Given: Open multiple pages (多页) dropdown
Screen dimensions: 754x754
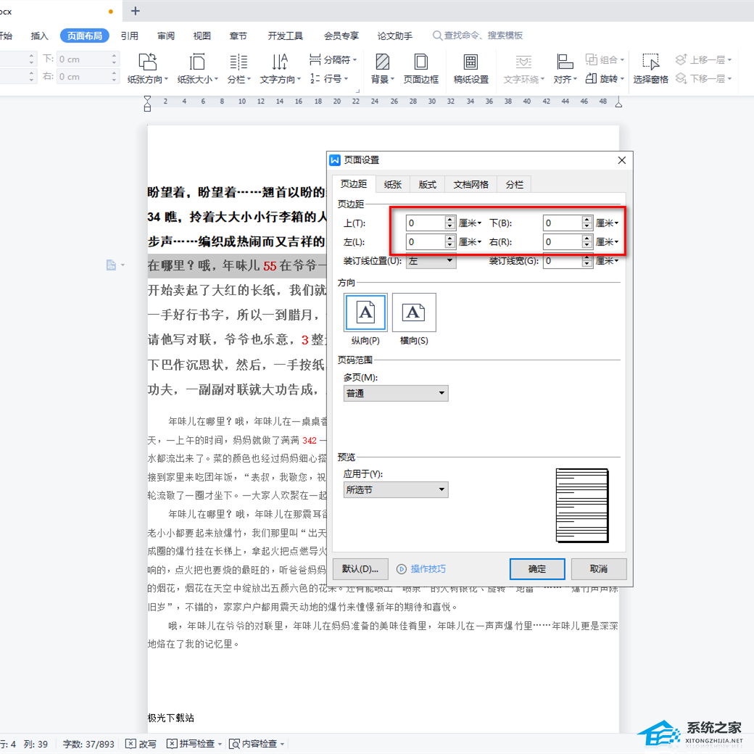Looking at the screenshot, I should point(396,394).
